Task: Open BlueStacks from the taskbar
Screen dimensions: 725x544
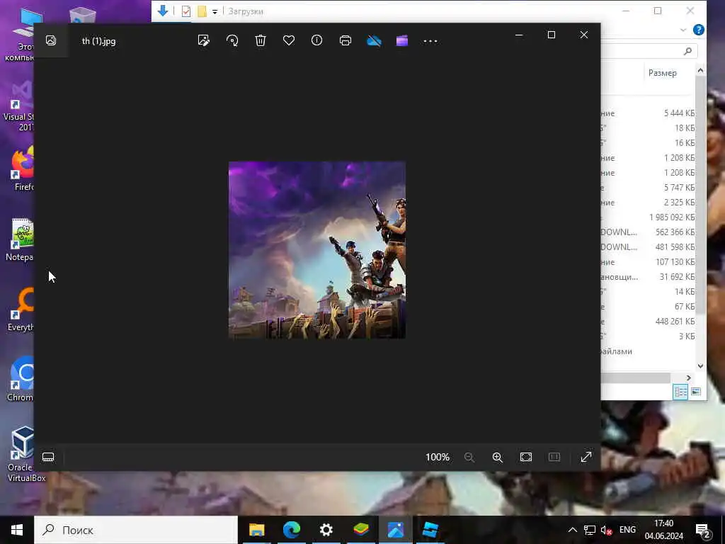Action: point(360,530)
